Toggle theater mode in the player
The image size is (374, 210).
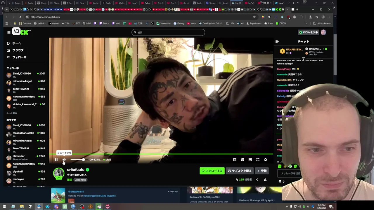[250, 160]
